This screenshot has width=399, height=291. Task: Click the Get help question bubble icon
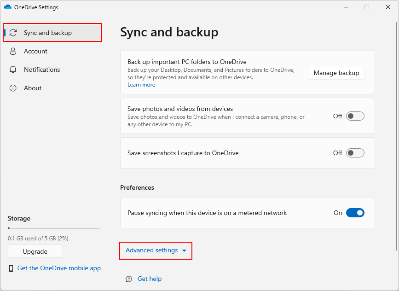pos(129,279)
